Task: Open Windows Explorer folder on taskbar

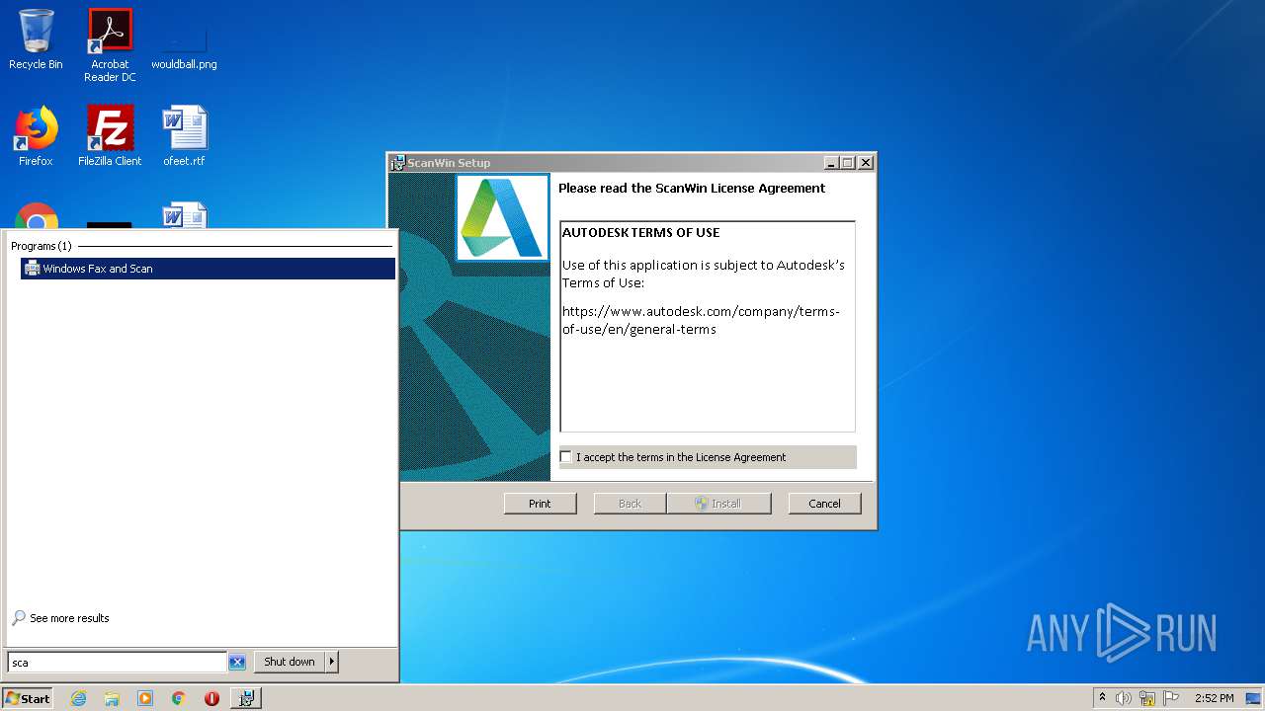Action: coord(112,698)
